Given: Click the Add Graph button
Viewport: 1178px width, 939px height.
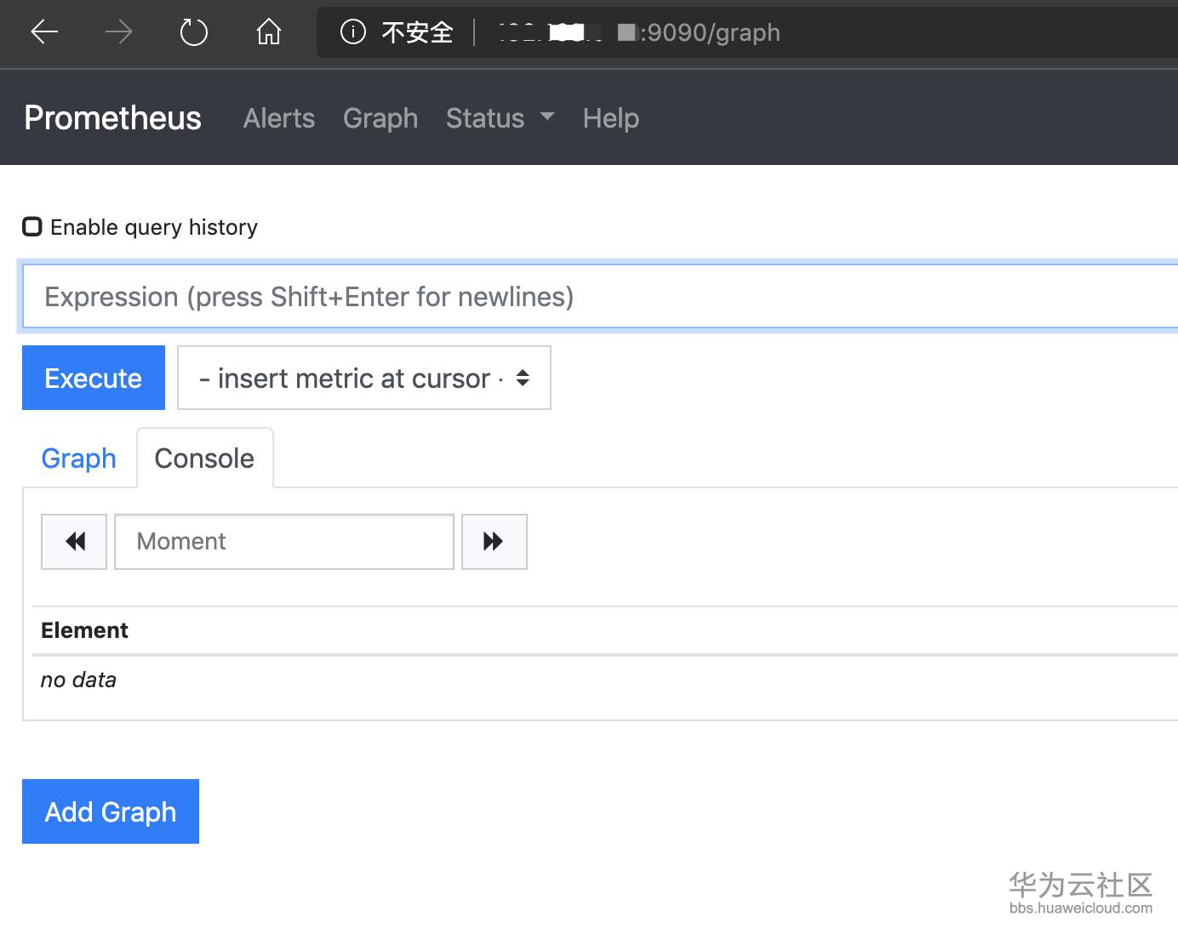Looking at the screenshot, I should [111, 811].
